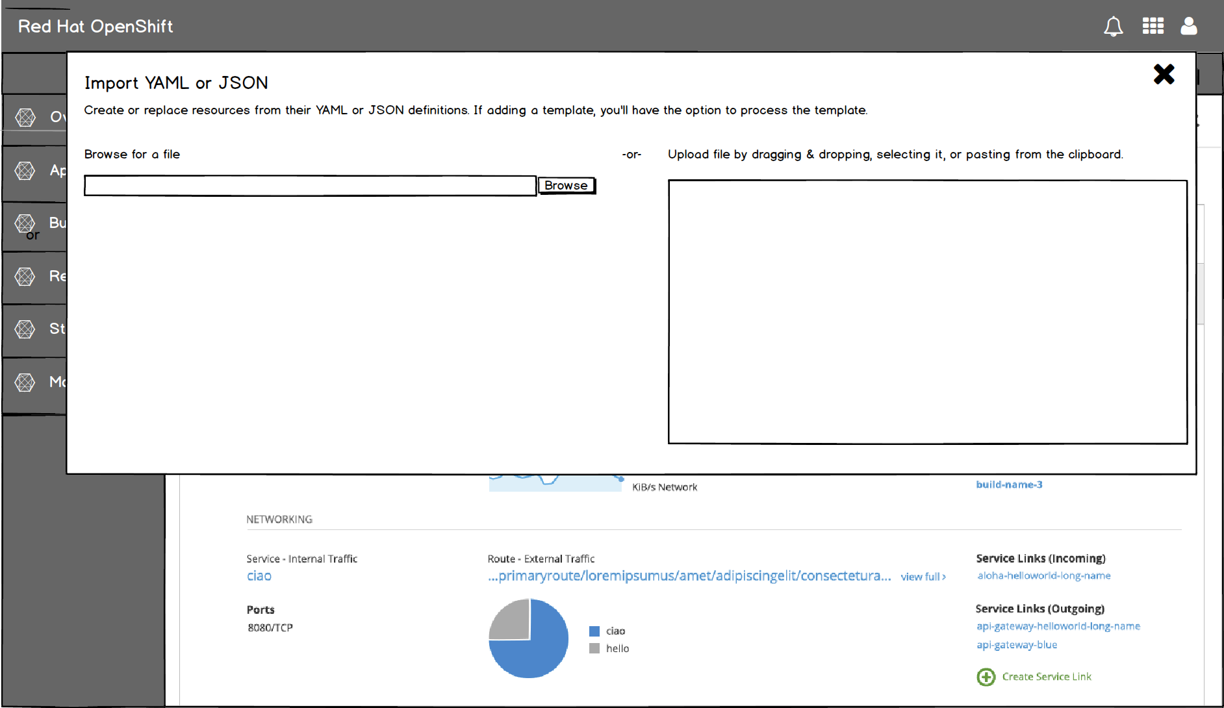Click the Create Service Link plus icon
This screenshot has height=708, width=1224.
[986, 677]
